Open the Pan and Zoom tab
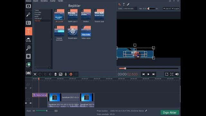Image resolution: width=206 pixels, height=116 pixels. (28, 48)
